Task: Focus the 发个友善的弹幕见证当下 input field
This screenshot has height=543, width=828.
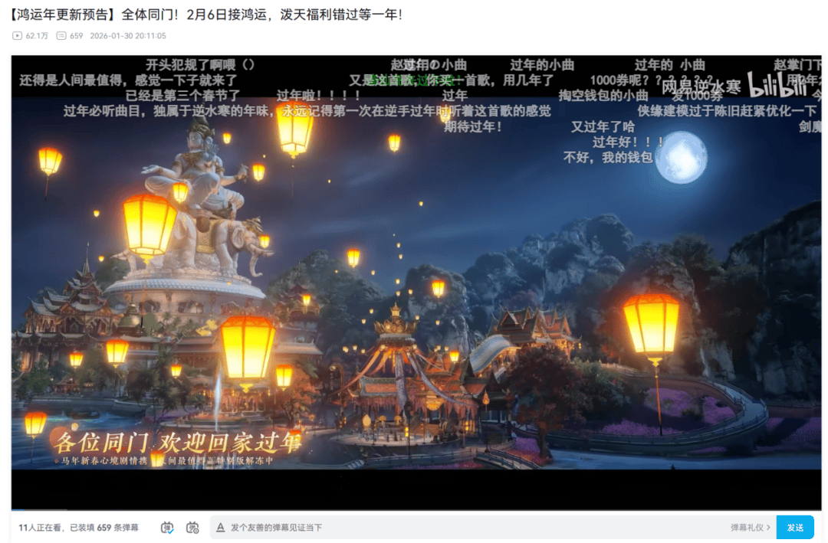Action: 460,528
